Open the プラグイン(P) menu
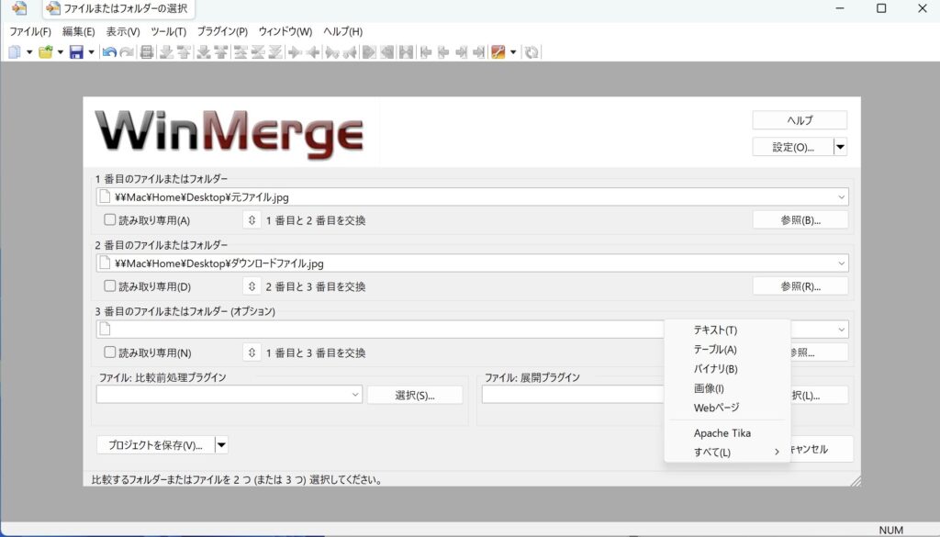This screenshot has height=537, width=940. pyautogui.click(x=222, y=31)
